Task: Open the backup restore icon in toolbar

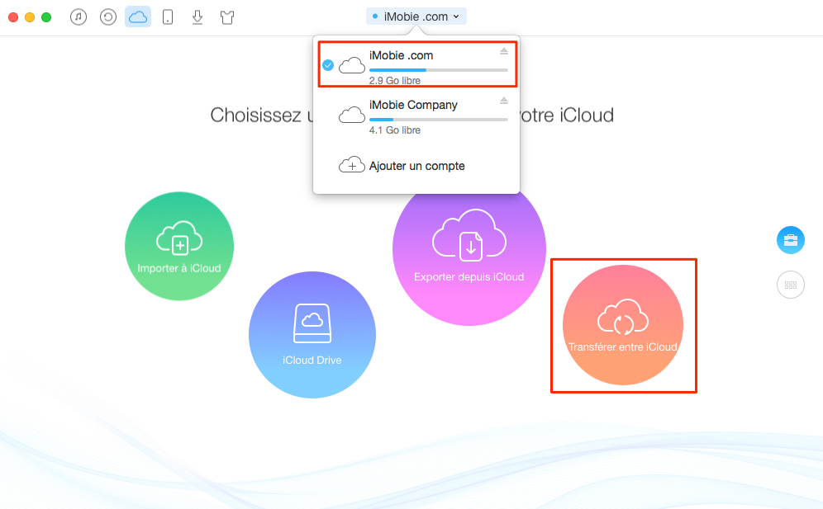Action: coord(108,17)
